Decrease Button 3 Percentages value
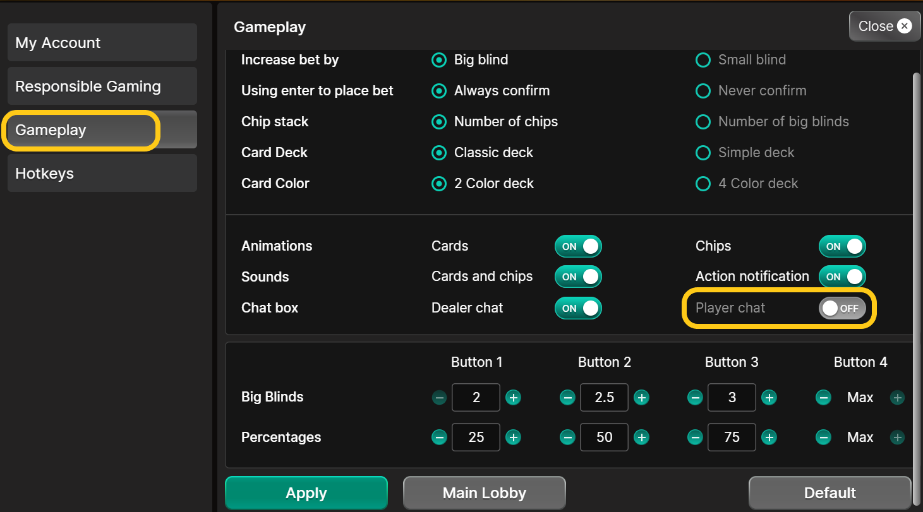This screenshot has width=923, height=512. tap(695, 437)
